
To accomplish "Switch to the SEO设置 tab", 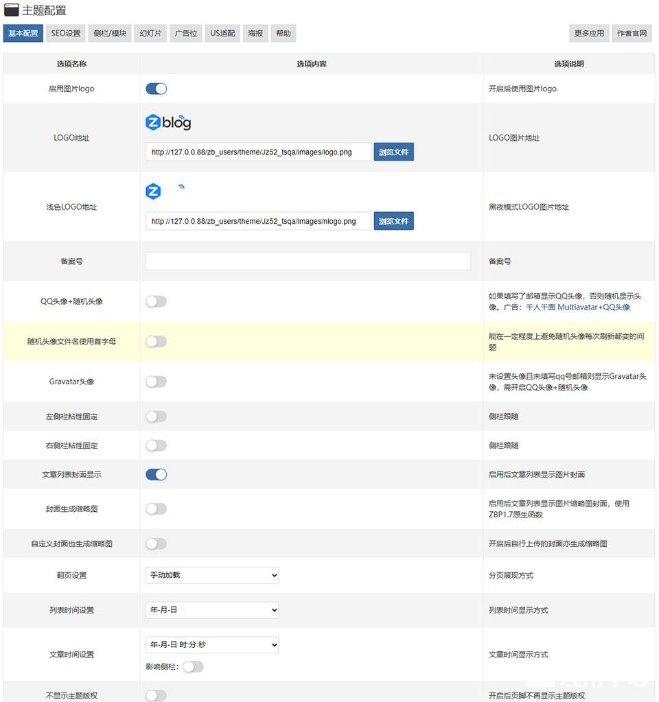I will pos(66,34).
